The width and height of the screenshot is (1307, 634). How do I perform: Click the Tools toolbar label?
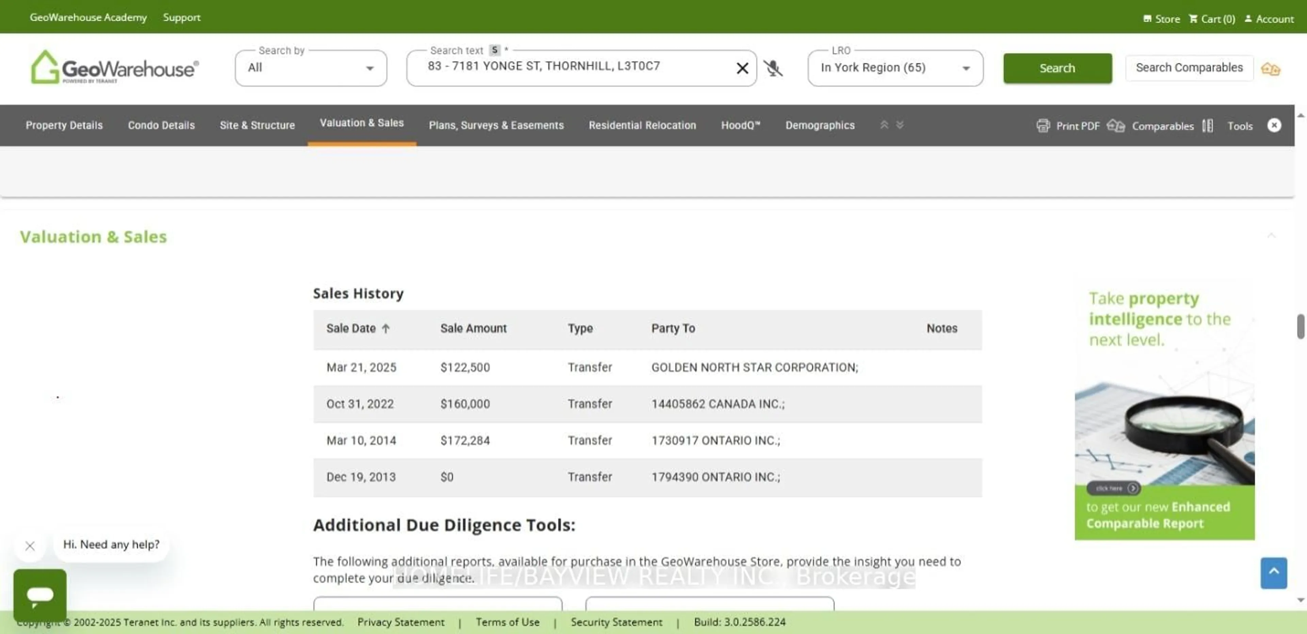[1240, 126]
